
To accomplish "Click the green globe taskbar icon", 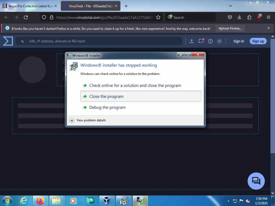I will 90,201.
